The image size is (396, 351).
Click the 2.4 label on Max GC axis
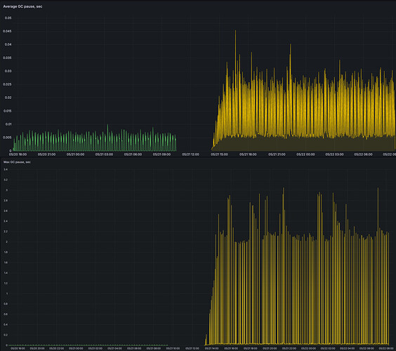[x=6, y=221]
